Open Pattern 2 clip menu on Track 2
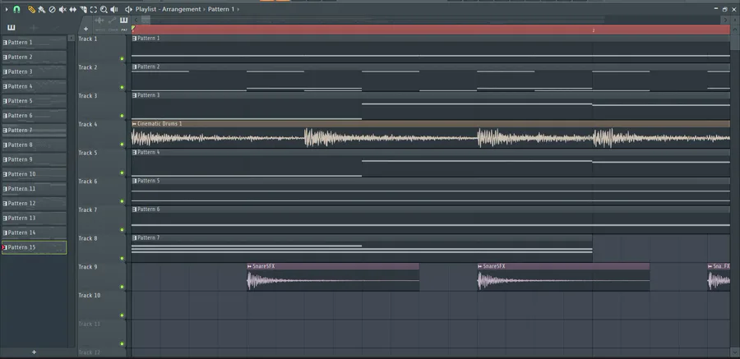The height and width of the screenshot is (359, 740). 135,67
